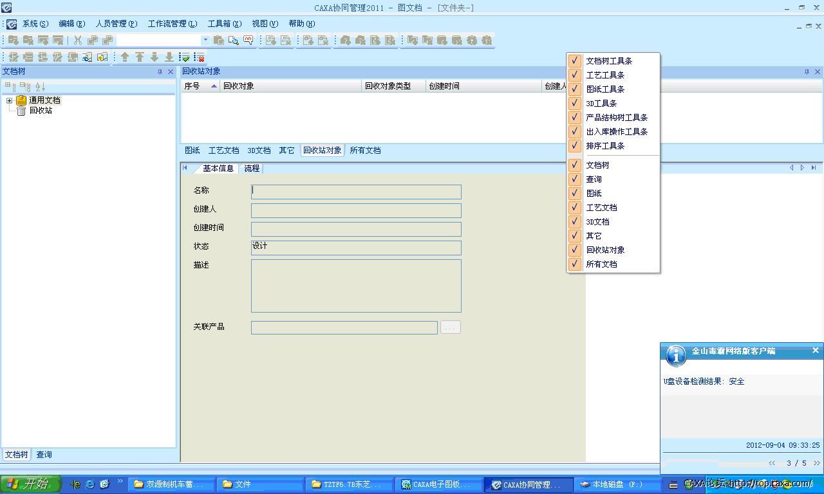This screenshot has width=824, height=494.
Task: Select 回收站 in the document tree
Action: coord(41,111)
